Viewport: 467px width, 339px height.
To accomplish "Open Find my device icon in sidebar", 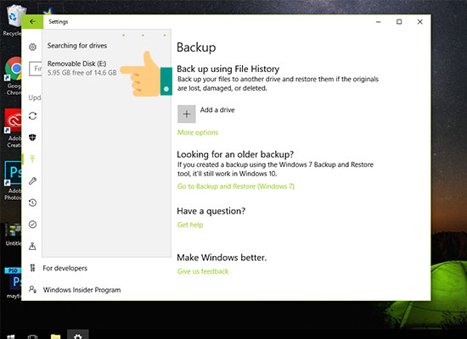I will coord(32,246).
